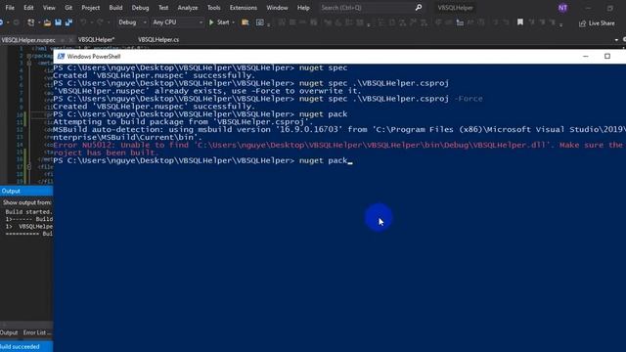Image resolution: width=626 pixels, height=352 pixels.
Task: Switch to the VBSQLHelper.nuspec tab
Action: coord(28,40)
